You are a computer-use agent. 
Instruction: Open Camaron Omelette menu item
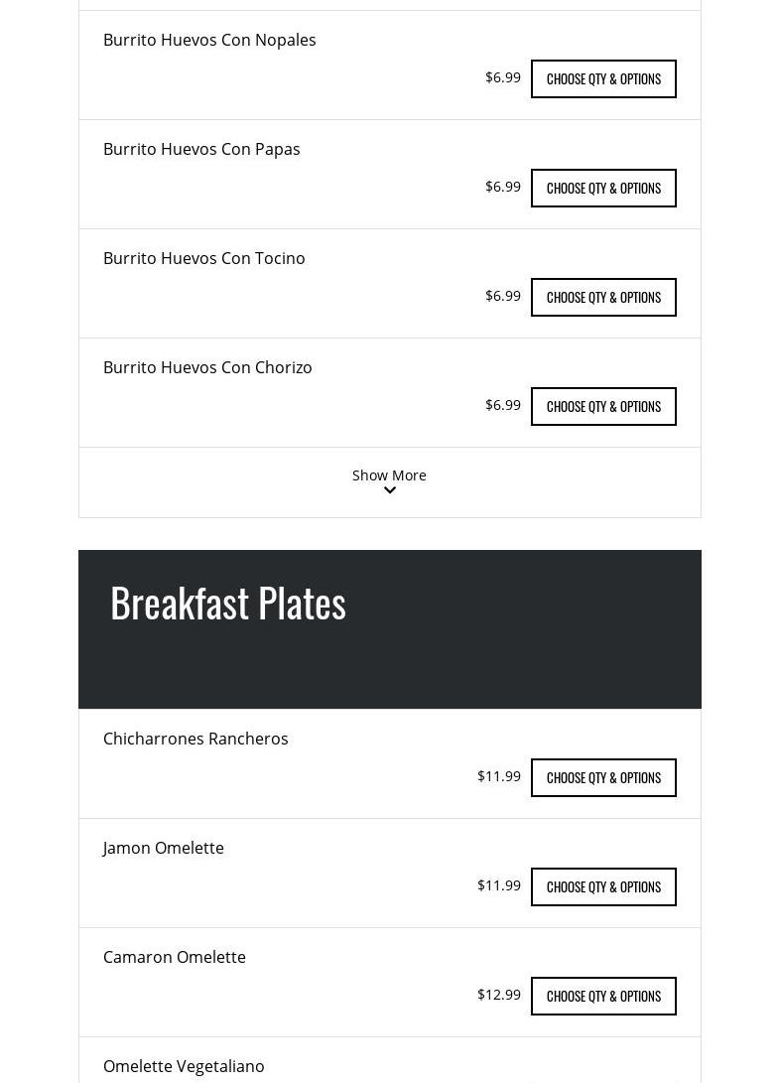[x=175, y=957]
